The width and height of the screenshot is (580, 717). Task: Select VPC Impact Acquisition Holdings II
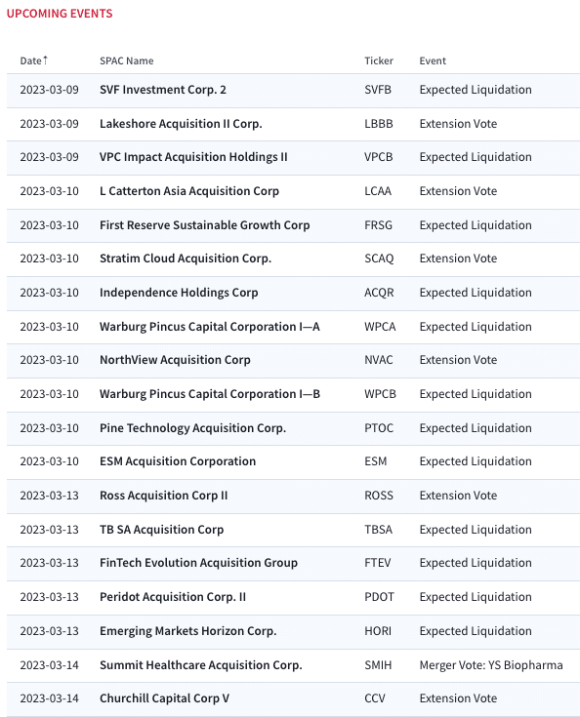193,157
